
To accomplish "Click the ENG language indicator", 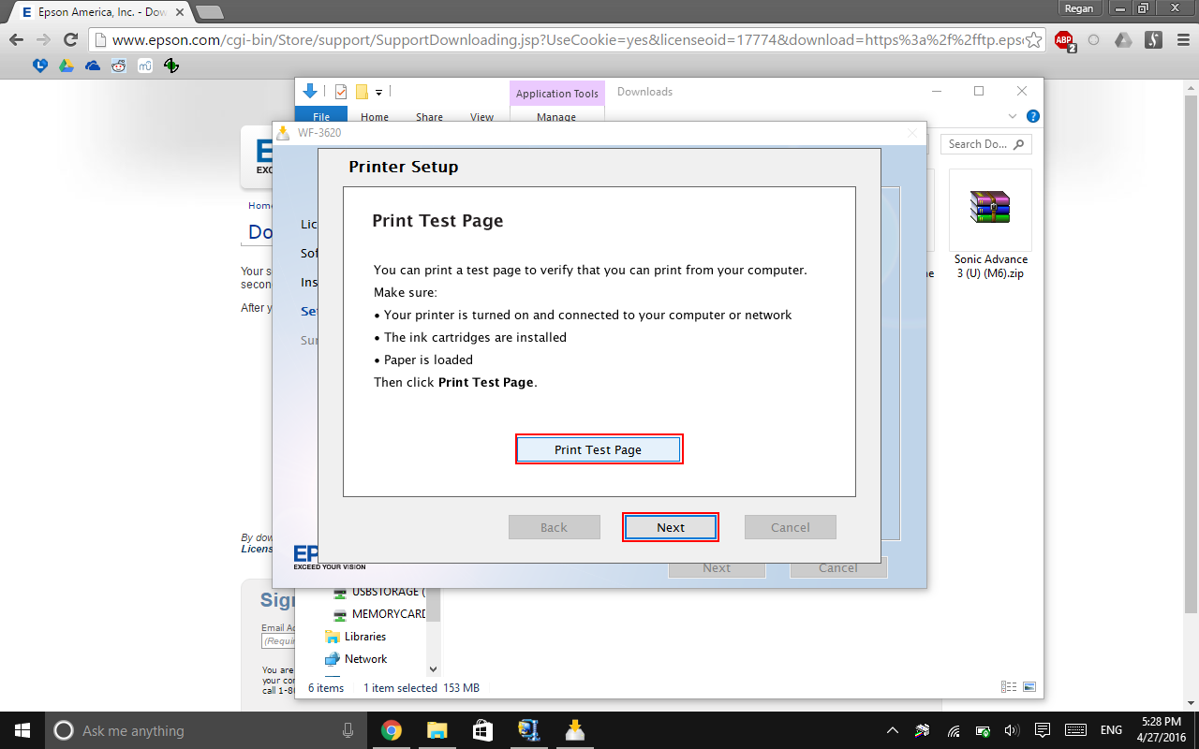I will [x=1112, y=730].
